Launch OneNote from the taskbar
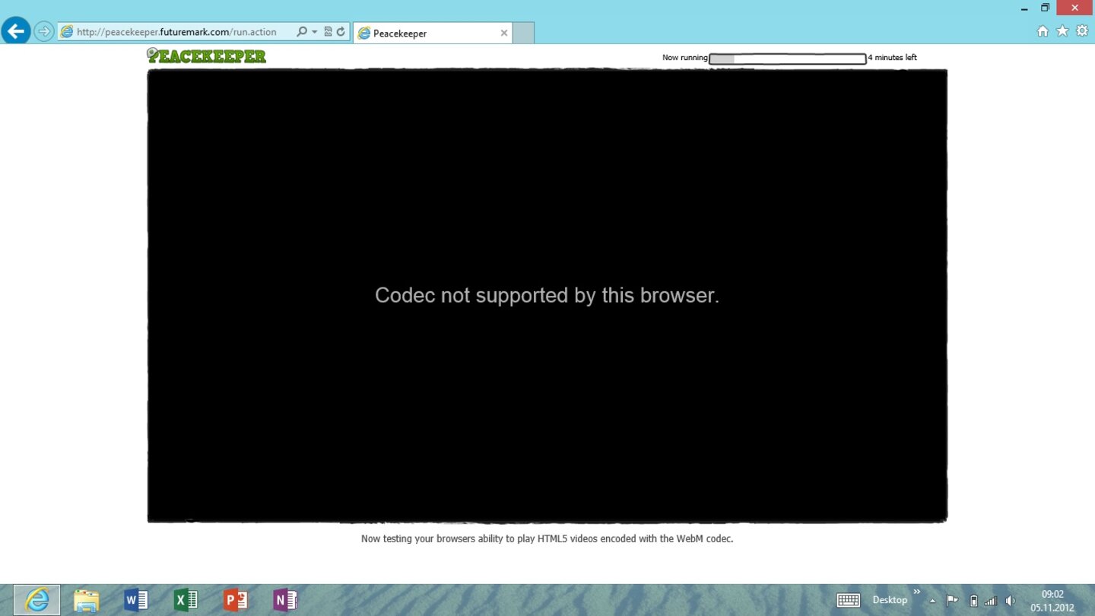The image size is (1095, 616). [x=285, y=600]
